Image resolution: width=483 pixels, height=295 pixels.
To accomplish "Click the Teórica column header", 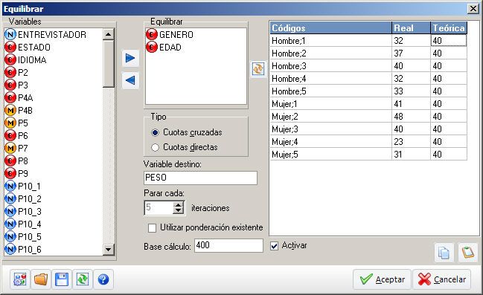I will pos(449,27).
